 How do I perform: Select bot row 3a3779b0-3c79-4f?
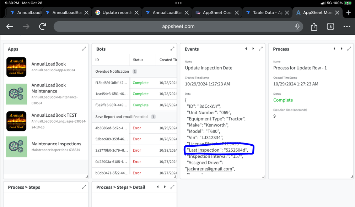coord(134,150)
